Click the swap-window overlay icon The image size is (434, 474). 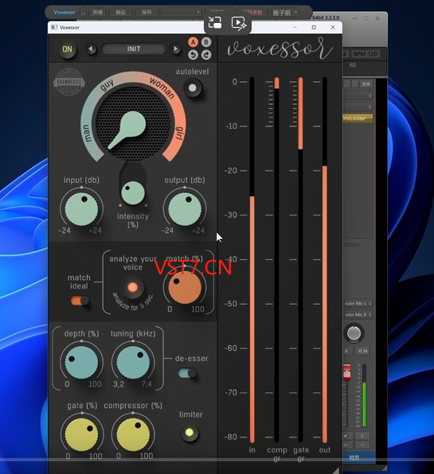pyautogui.click(x=214, y=23)
